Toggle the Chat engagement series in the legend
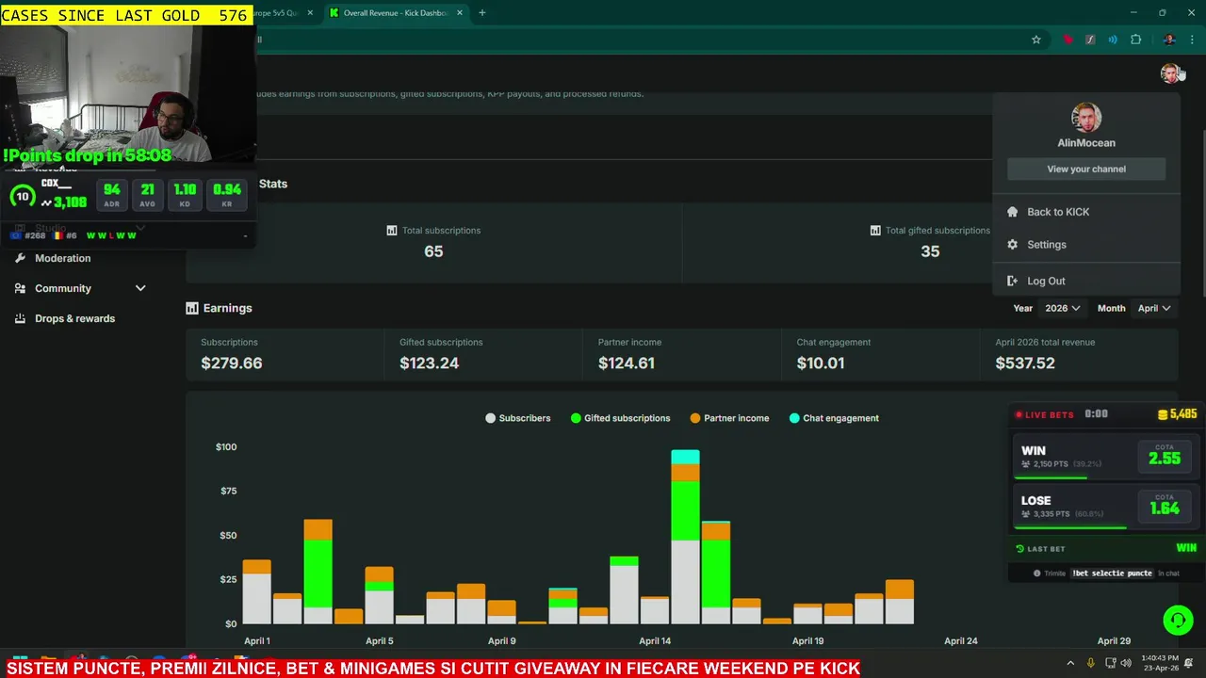This screenshot has width=1206, height=678. coord(834,418)
